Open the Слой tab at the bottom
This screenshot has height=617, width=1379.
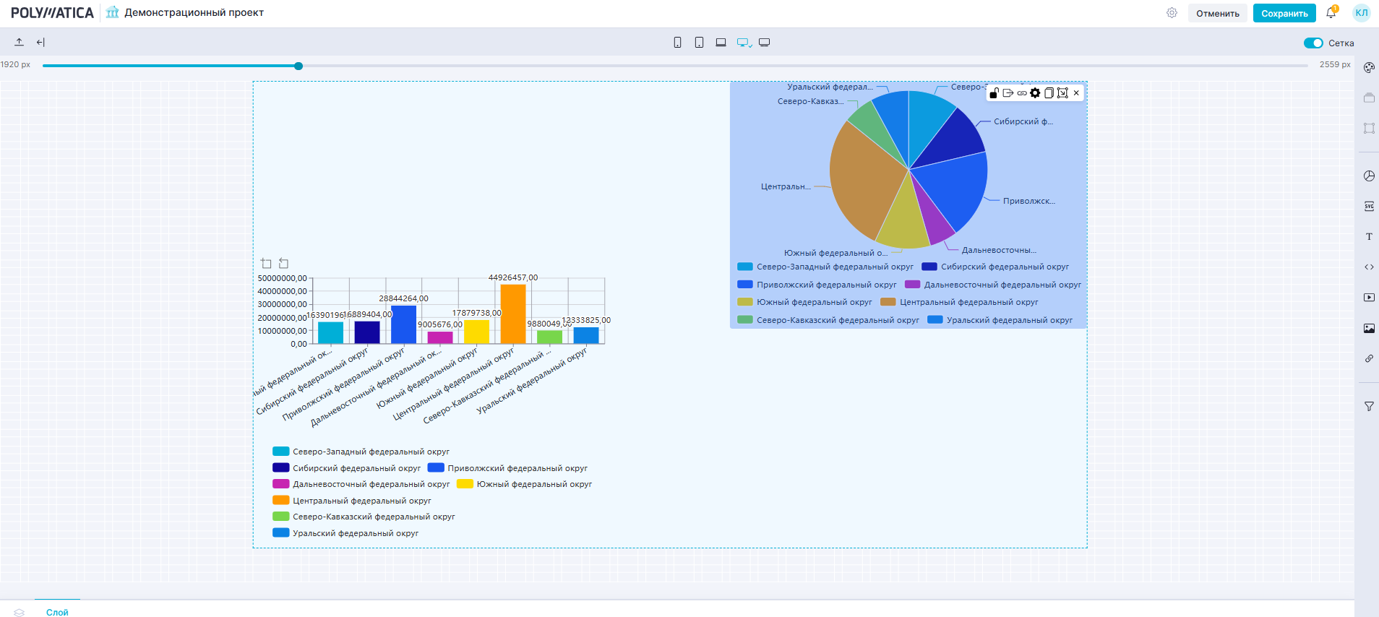tap(57, 612)
